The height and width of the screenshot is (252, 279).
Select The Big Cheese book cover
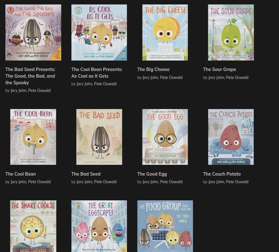coord(165,32)
